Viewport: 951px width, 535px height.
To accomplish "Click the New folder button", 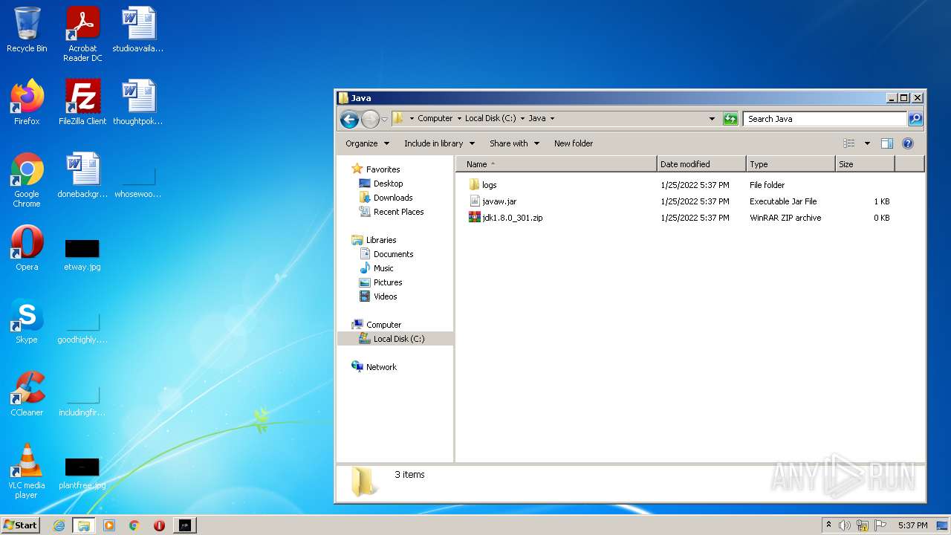I will pyautogui.click(x=573, y=143).
